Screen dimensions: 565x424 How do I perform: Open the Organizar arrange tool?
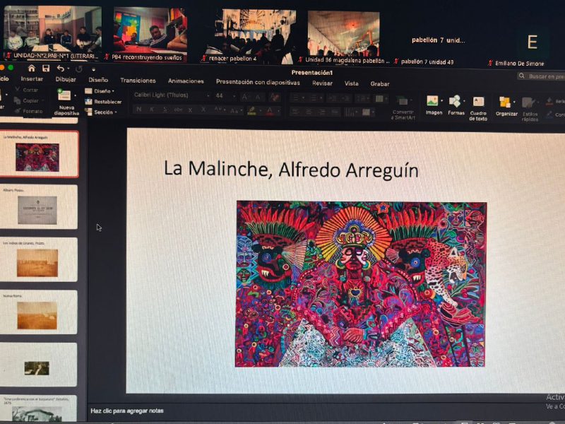pos(506,105)
